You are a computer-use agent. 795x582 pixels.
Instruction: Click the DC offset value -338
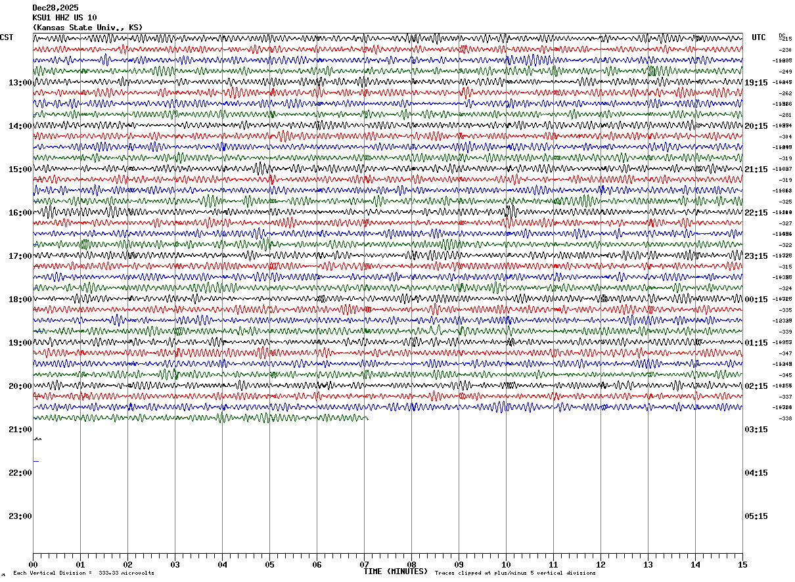click(785, 418)
